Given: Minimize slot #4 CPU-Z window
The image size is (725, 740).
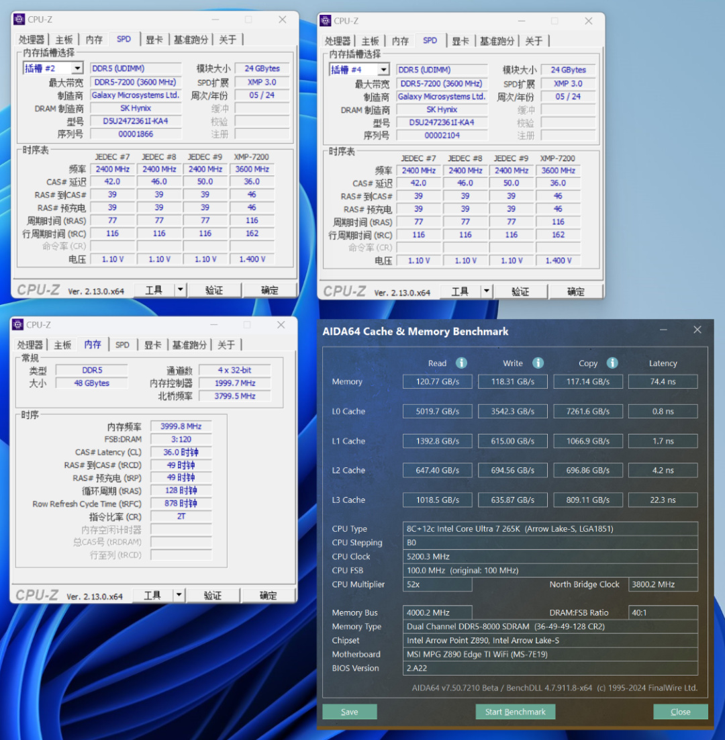Looking at the screenshot, I should 521,21.
